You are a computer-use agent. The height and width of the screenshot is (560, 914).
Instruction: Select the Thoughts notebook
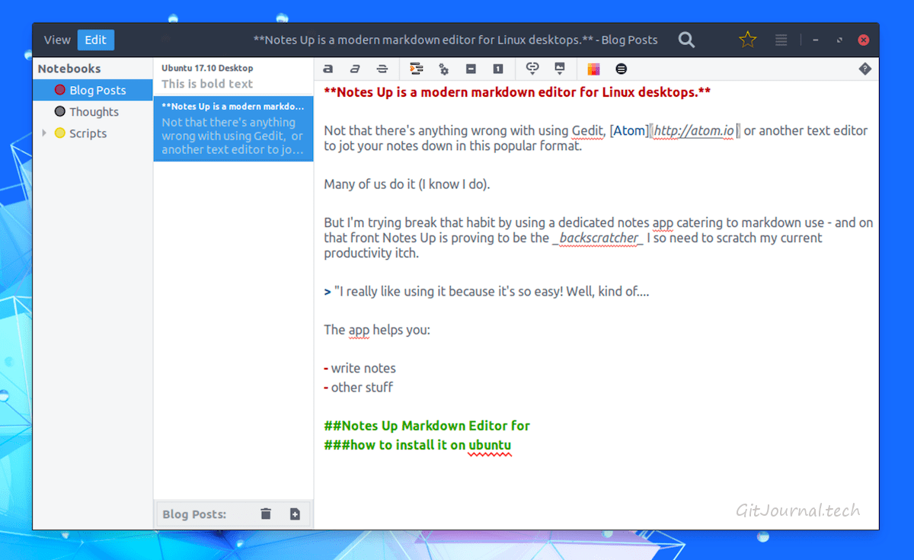(93, 111)
